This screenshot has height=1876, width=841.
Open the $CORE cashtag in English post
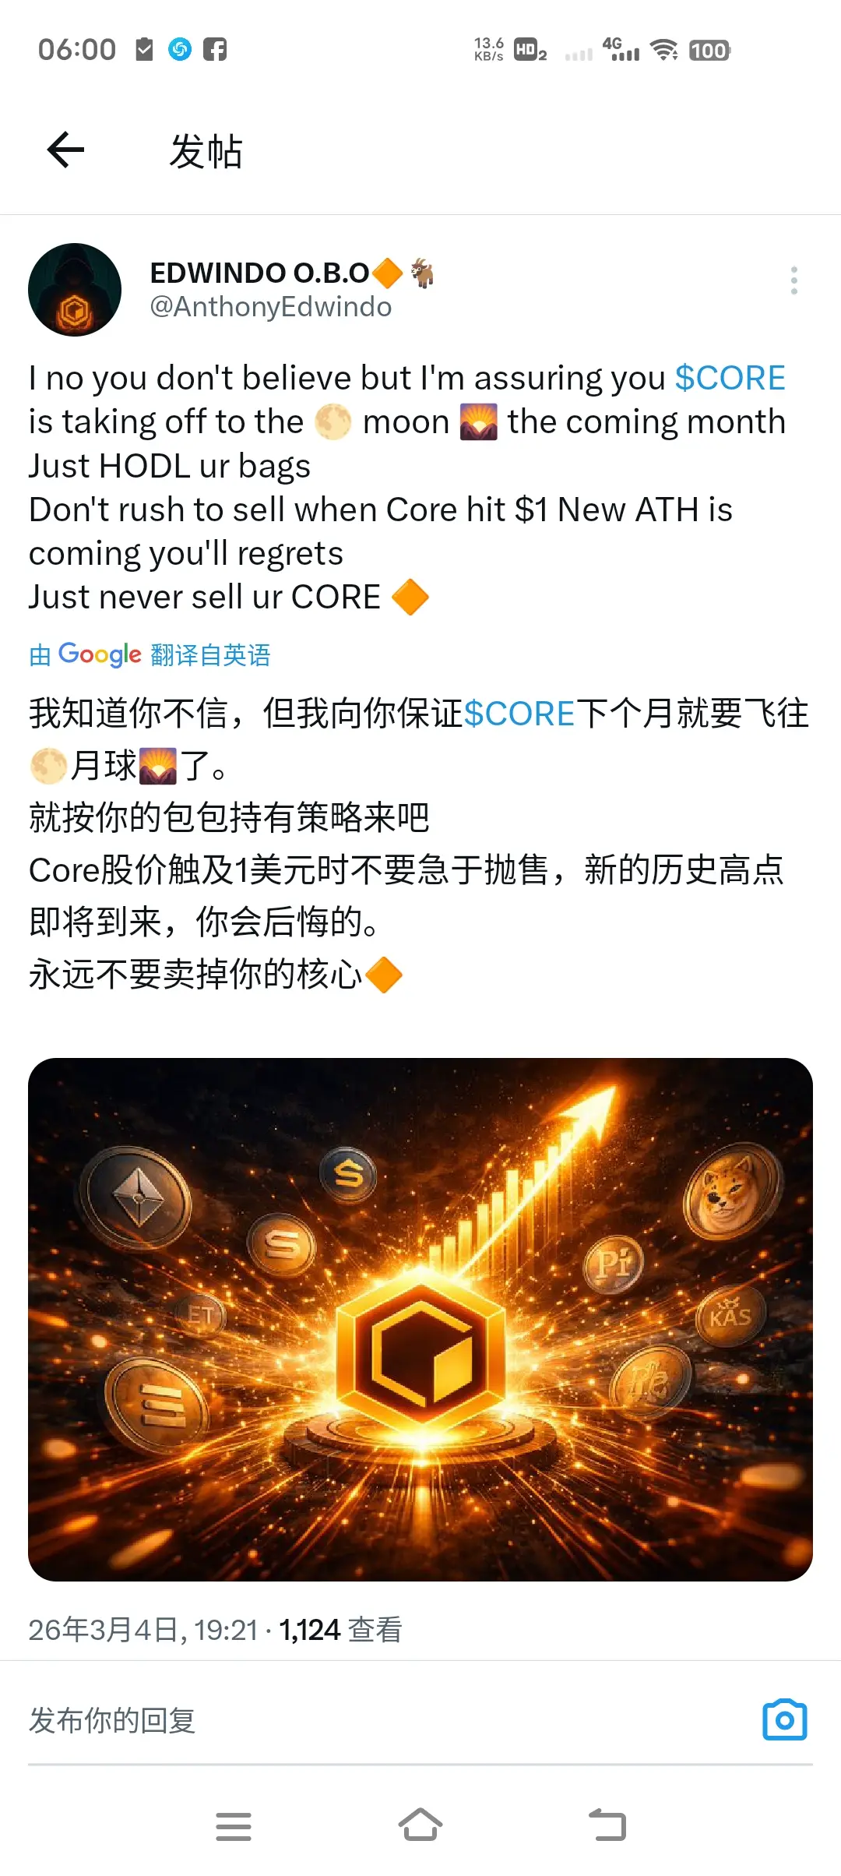click(x=730, y=378)
